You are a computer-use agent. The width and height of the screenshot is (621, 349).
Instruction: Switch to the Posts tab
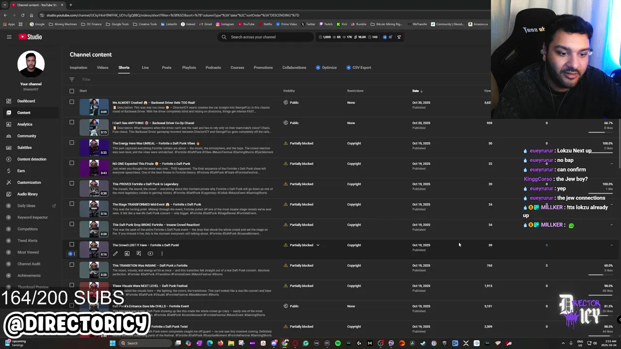pyautogui.click(x=166, y=67)
